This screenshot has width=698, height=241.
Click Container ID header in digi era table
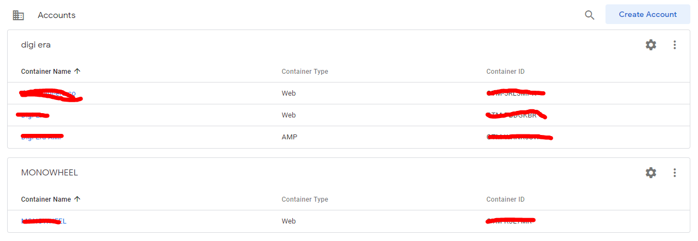pyautogui.click(x=505, y=72)
